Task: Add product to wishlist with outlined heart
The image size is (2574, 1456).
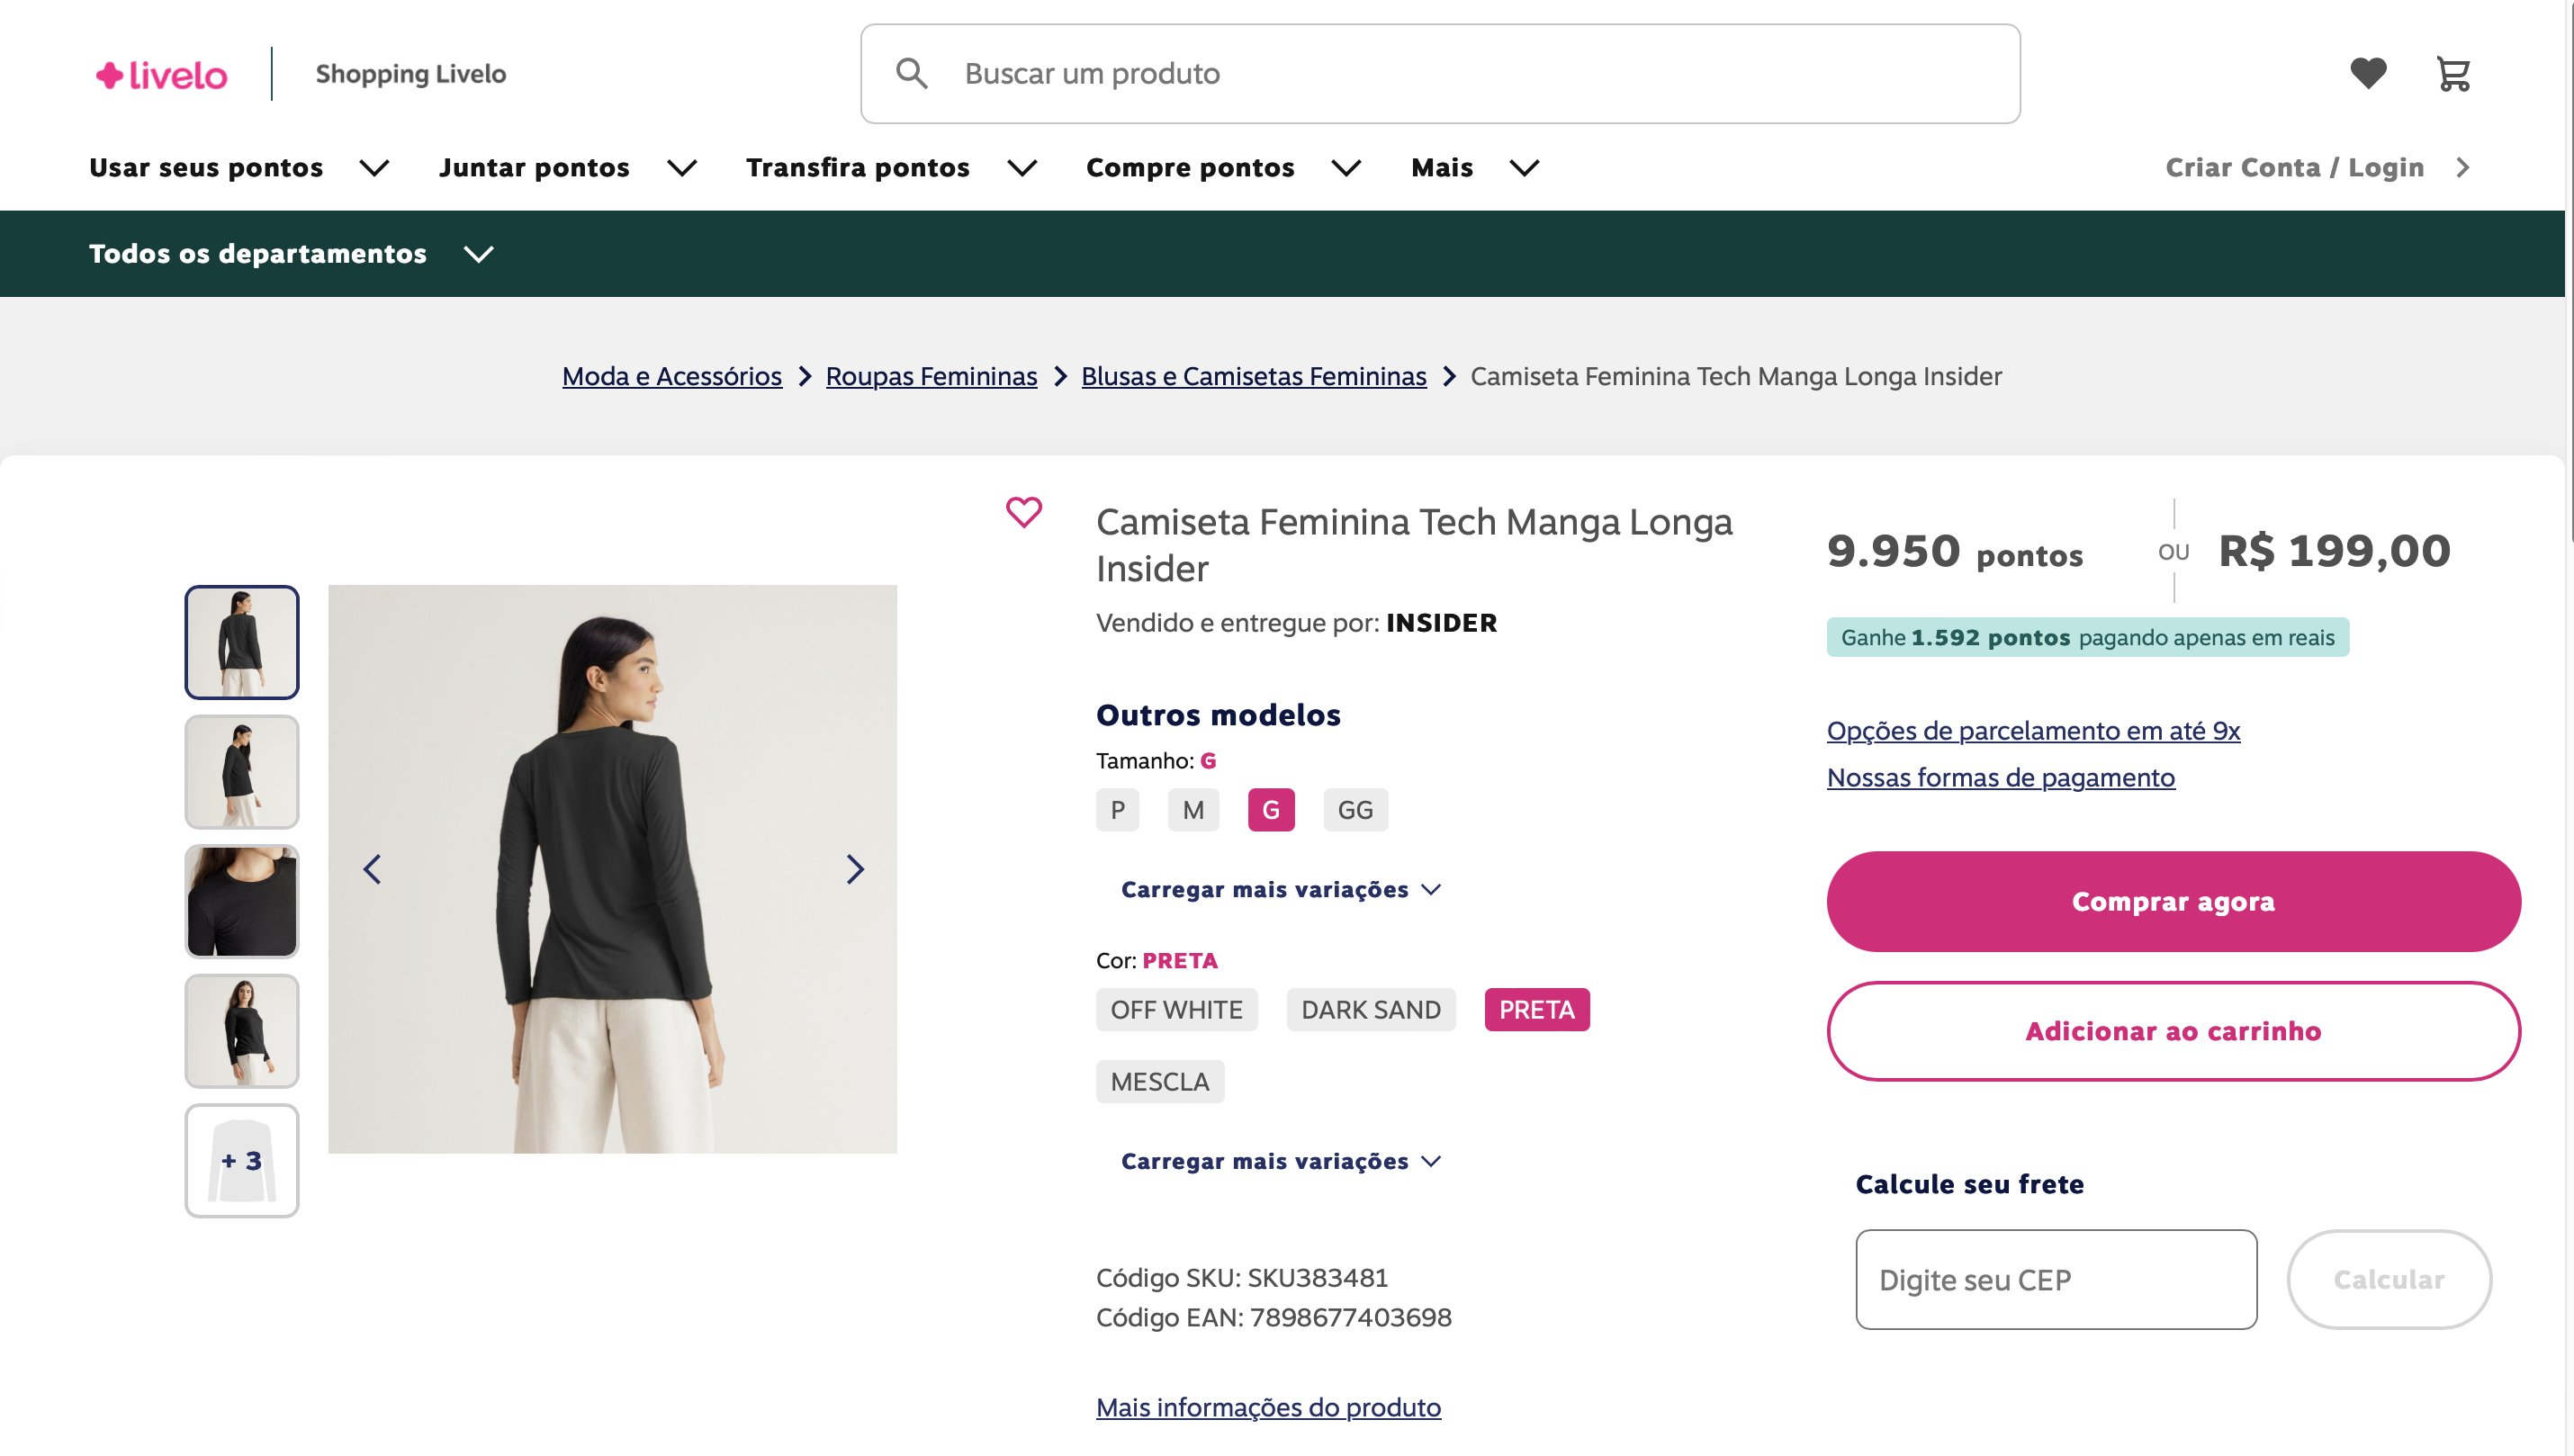Action: coord(1023,512)
